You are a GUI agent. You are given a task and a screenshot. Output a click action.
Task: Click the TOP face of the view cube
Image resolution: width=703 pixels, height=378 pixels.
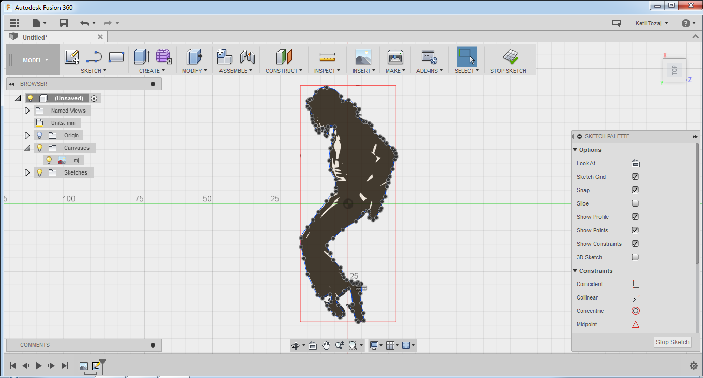click(674, 70)
